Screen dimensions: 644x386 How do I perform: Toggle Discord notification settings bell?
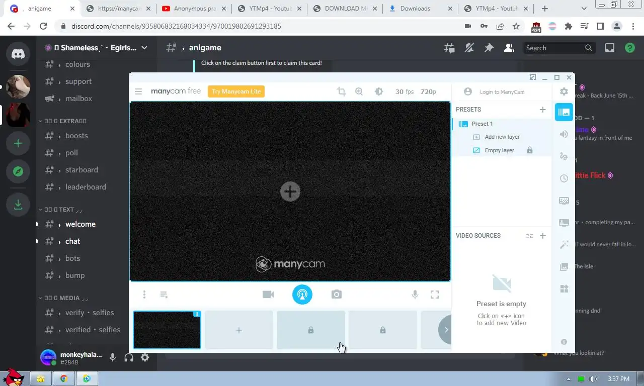click(469, 48)
